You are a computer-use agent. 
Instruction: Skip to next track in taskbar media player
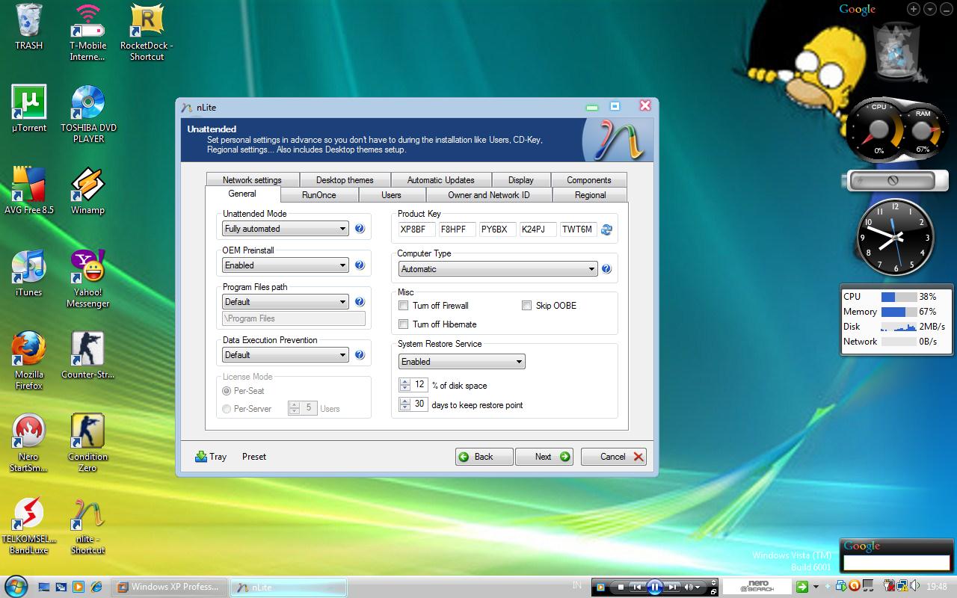(x=673, y=588)
